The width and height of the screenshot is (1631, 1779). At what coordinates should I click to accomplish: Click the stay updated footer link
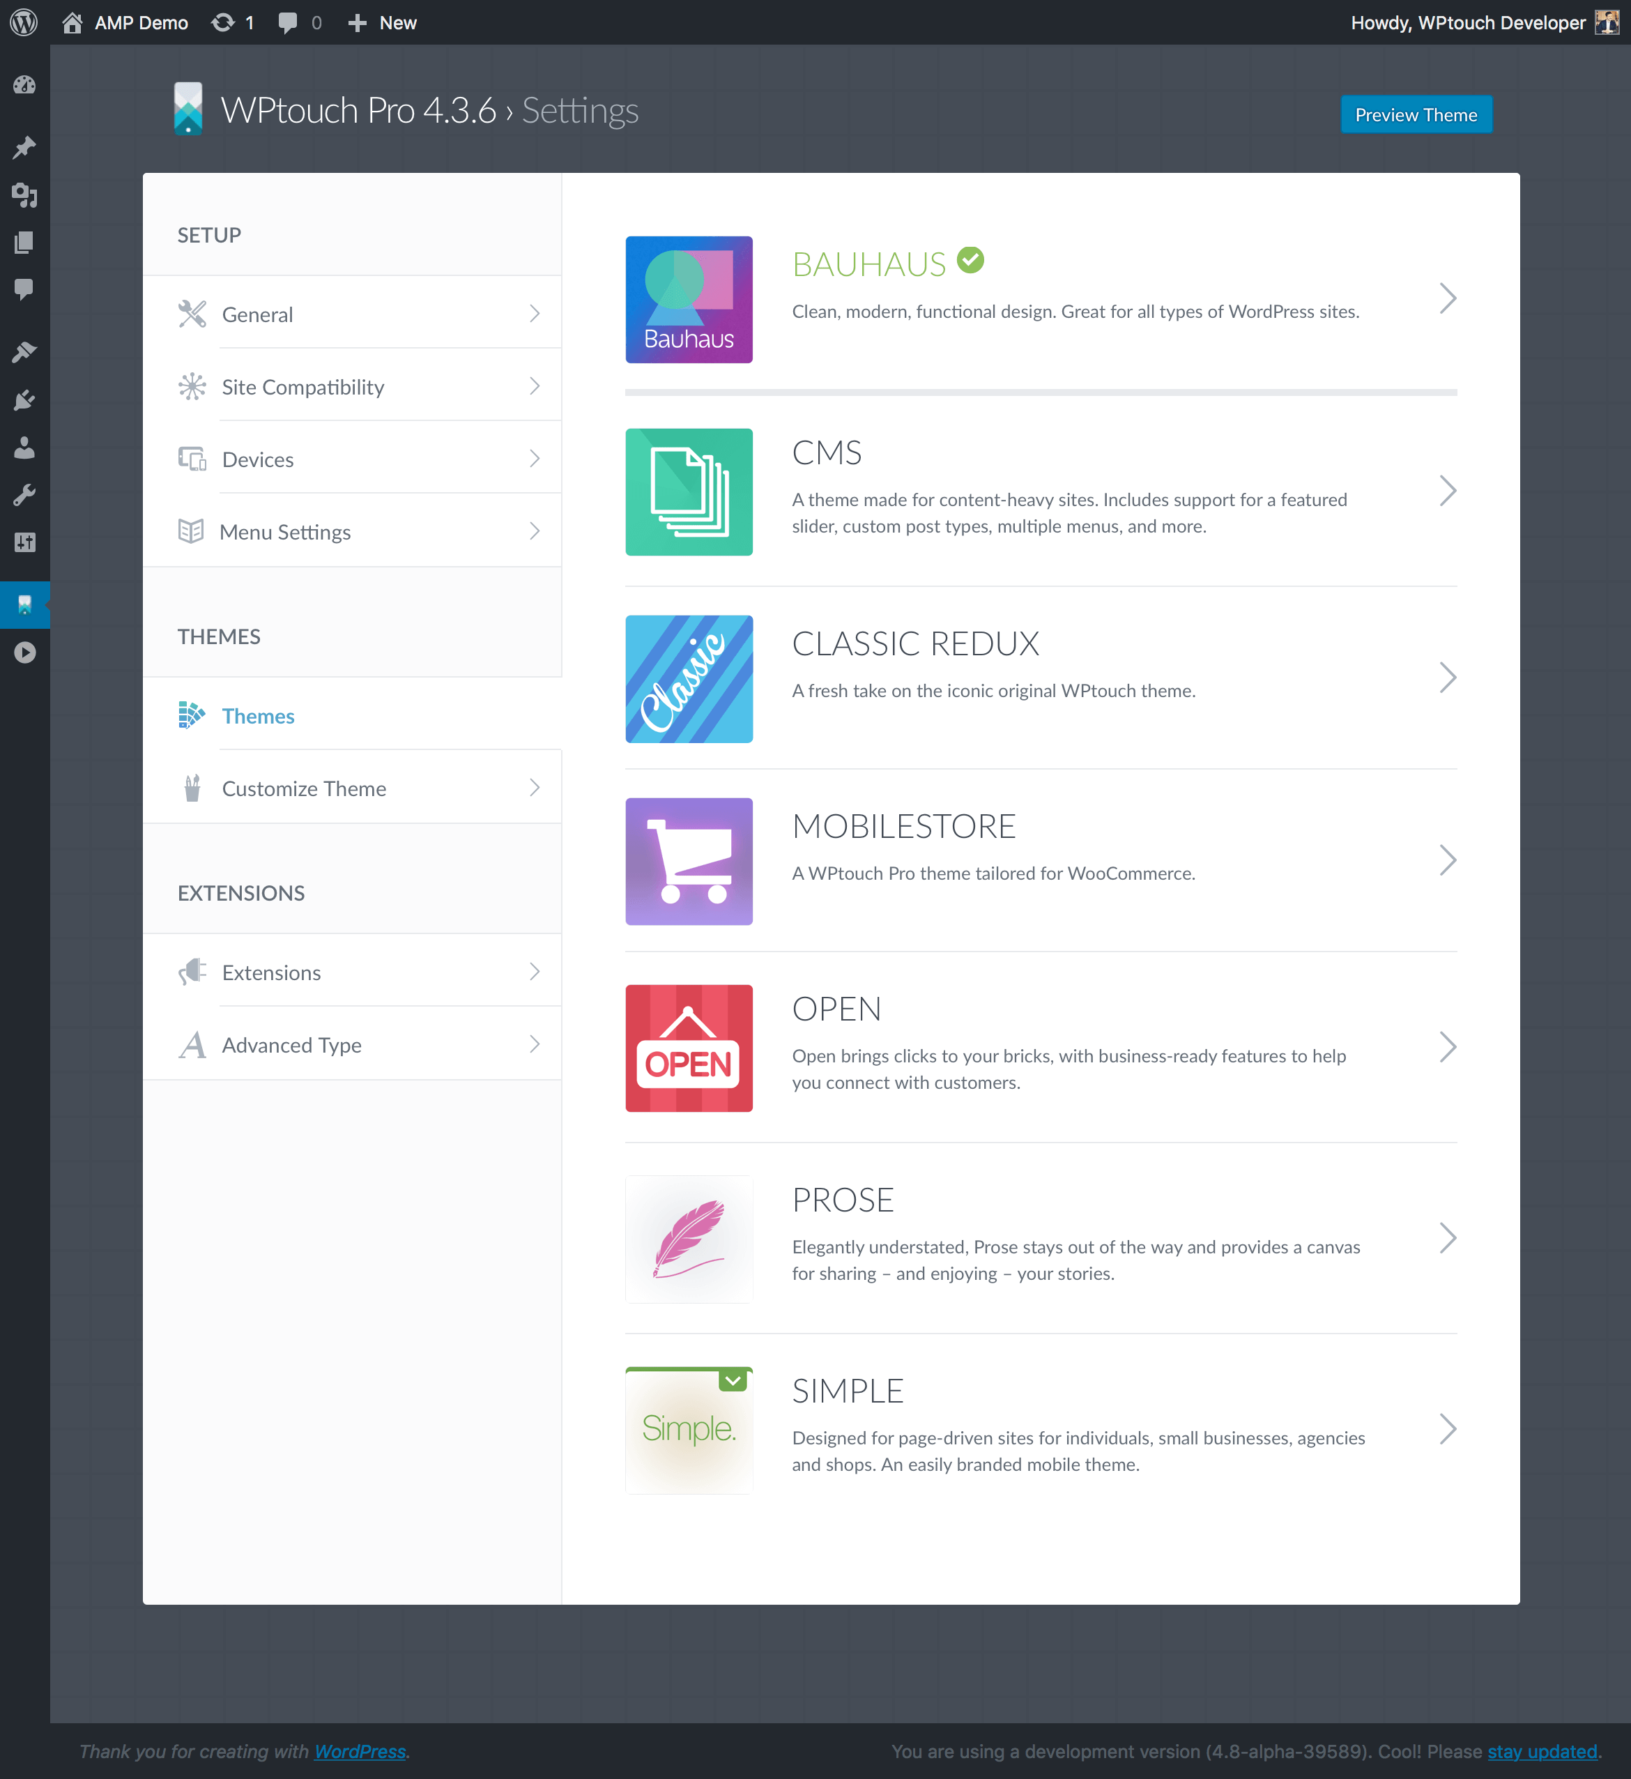click(1542, 1750)
